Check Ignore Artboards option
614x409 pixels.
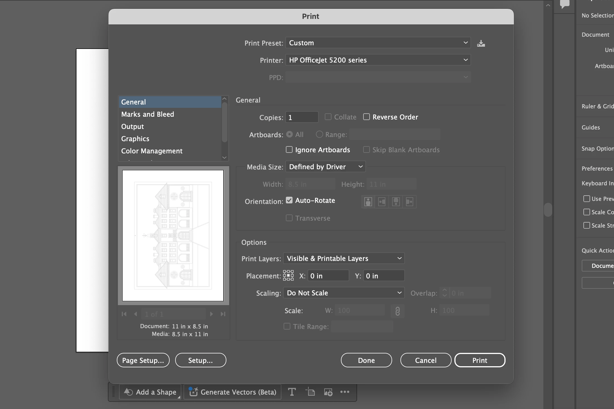[x=289, y=150]
